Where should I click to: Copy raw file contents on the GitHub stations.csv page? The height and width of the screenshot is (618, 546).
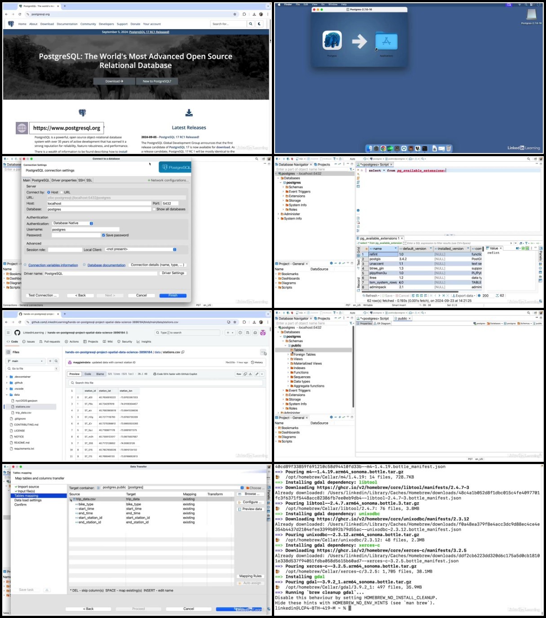click(245, 374)
